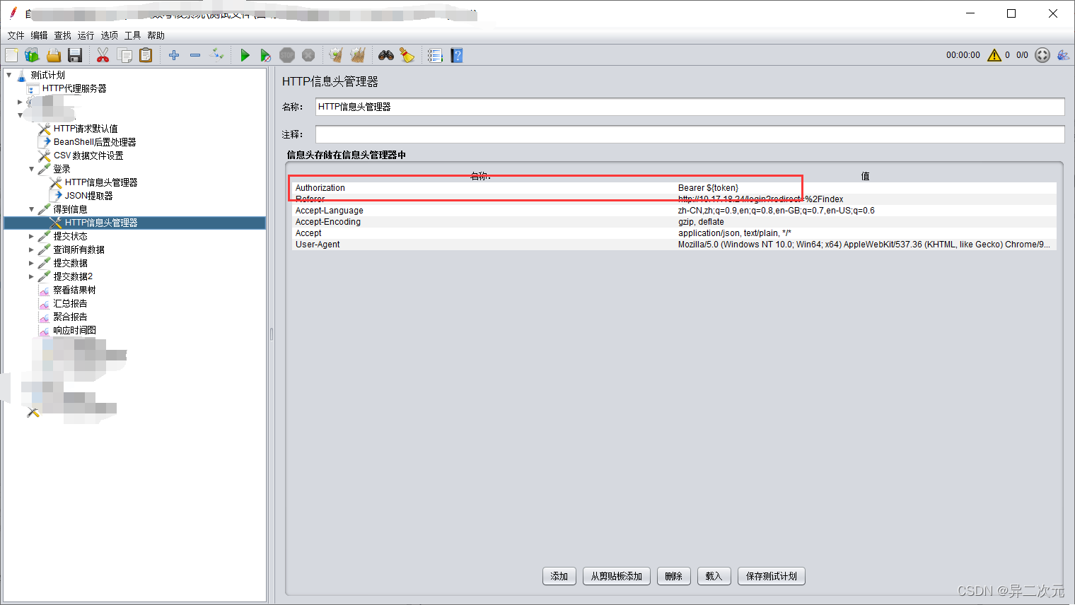Click the Accept-Language header name cell
Image resolution: width=1075 pixels, height=605 pixels.
click(483, 211)
